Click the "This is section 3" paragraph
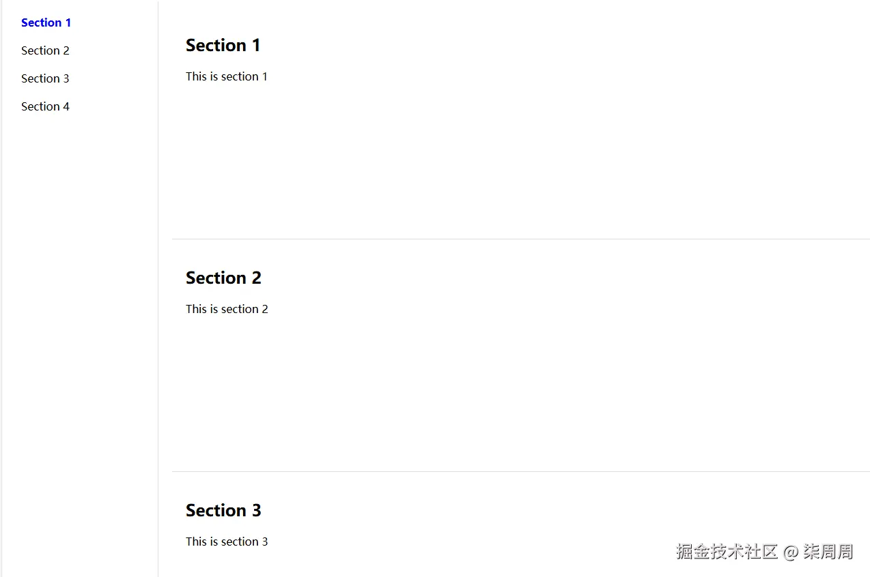 tap(227, 542)
